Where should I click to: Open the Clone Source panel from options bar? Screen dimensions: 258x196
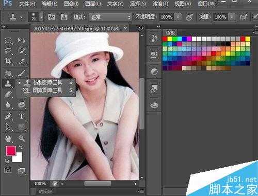coord(64,17)
